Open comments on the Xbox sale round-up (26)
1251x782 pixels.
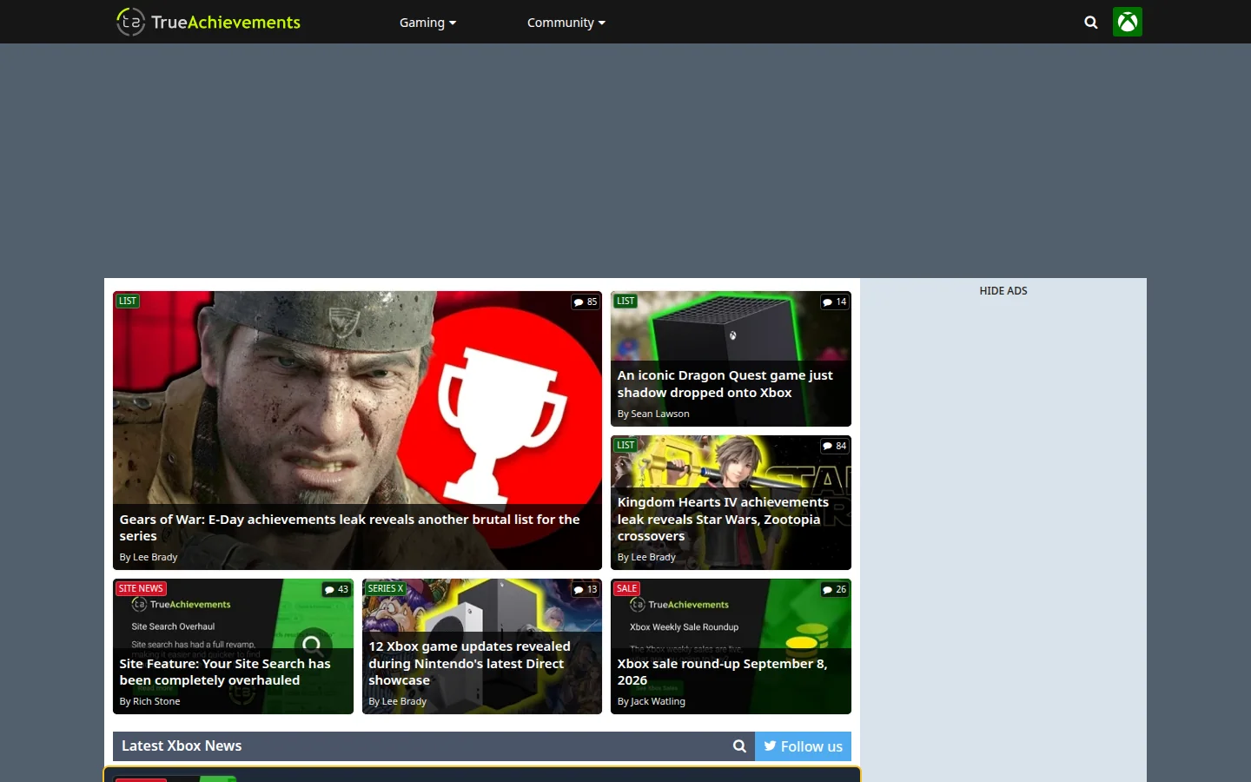click(835, 589)
